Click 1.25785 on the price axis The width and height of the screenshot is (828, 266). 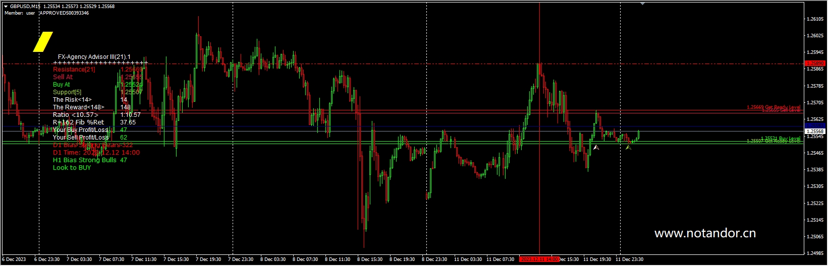tap(815, 86)
